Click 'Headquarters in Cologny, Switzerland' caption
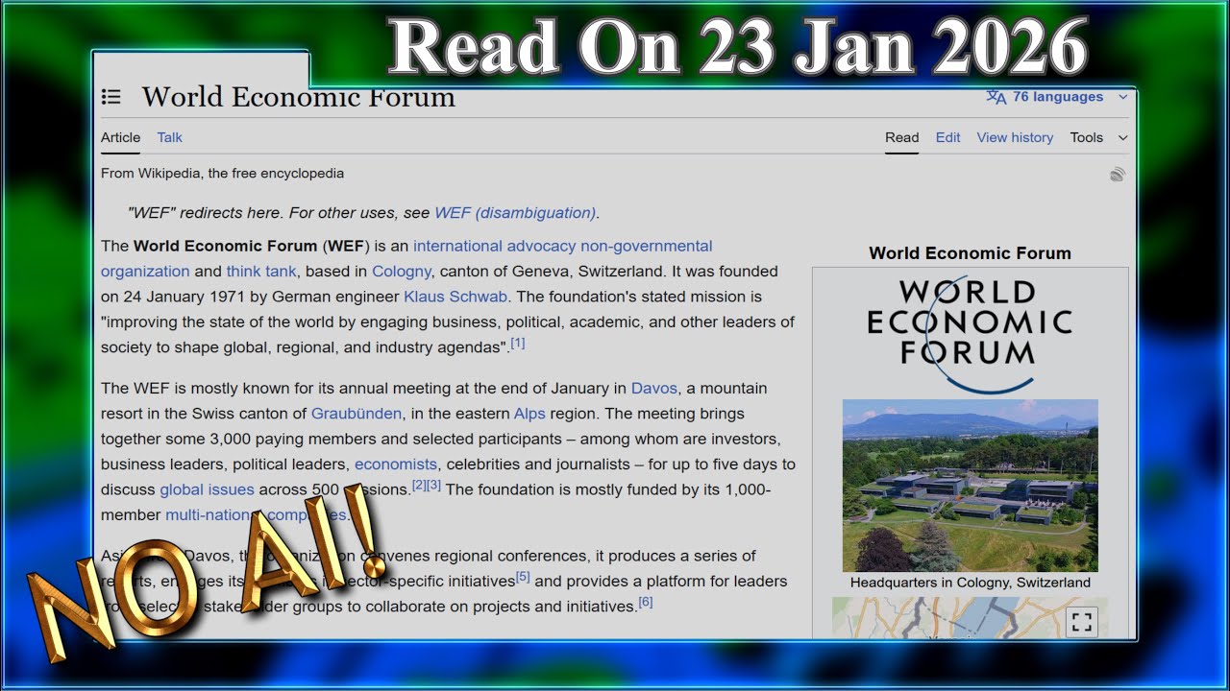This screenshot has width=1230, height=691. (971, 583)
